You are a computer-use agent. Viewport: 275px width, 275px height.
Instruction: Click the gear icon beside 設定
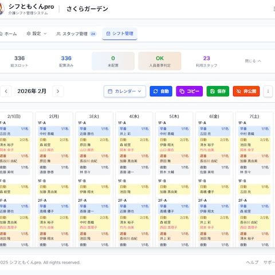click(29, 34)
